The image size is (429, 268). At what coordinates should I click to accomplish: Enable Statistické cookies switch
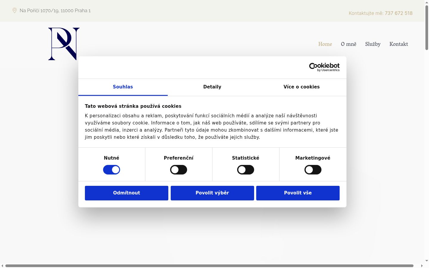tap(245, 170)
